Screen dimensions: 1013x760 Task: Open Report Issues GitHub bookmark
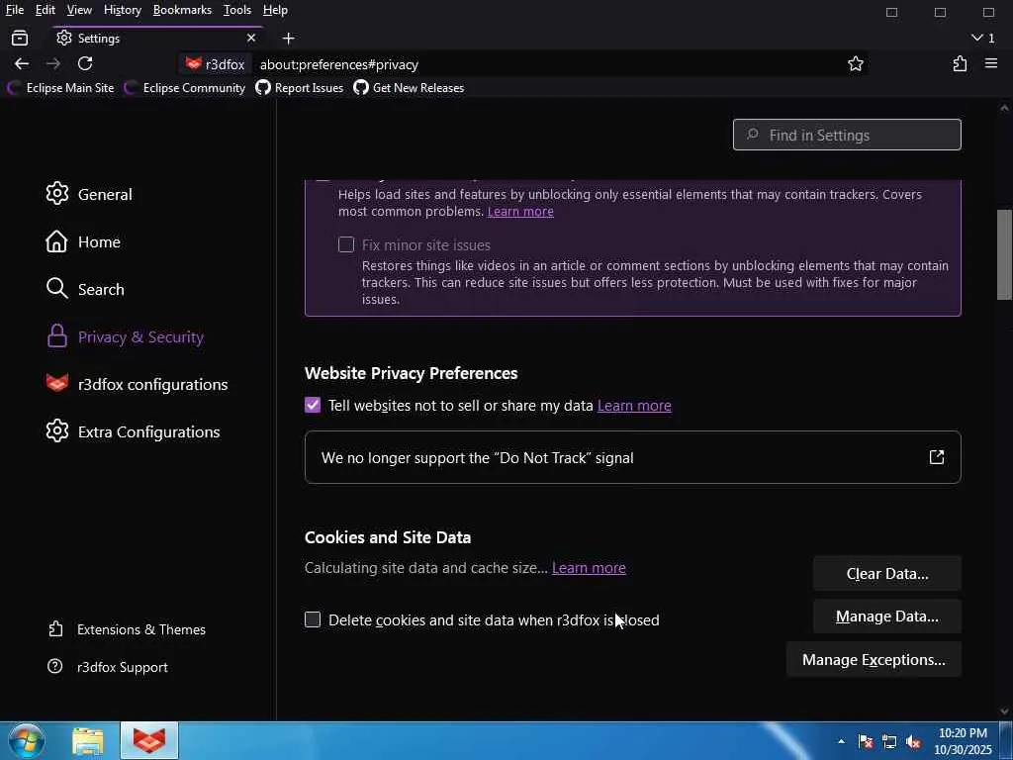(x=299, y=88)
